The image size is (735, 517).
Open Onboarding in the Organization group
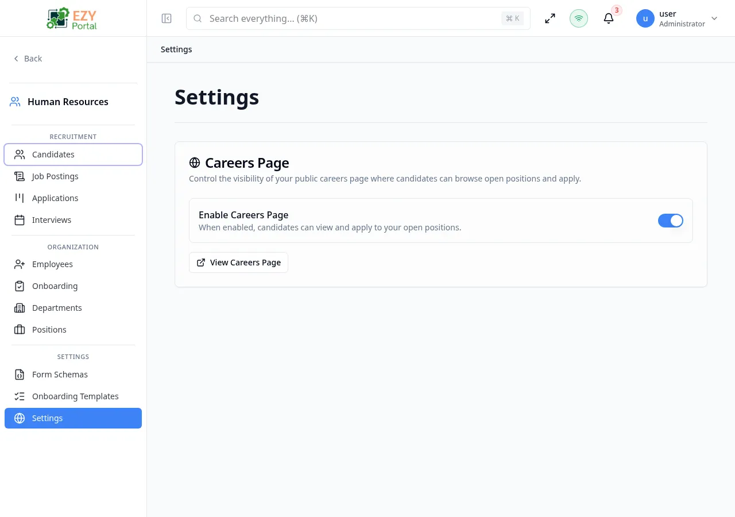point(73,286)
